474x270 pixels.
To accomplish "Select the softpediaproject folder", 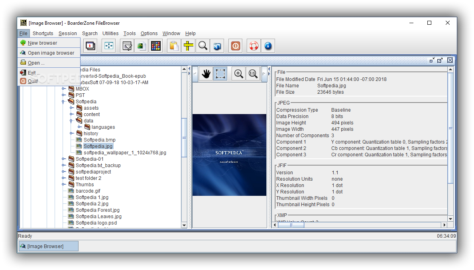I will coord(93,172).
